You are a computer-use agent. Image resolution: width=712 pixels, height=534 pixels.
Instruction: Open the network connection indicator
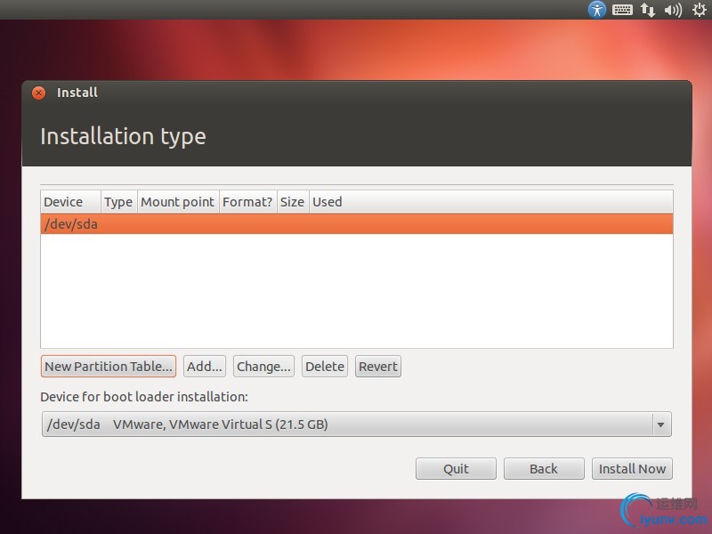(648, 10)
